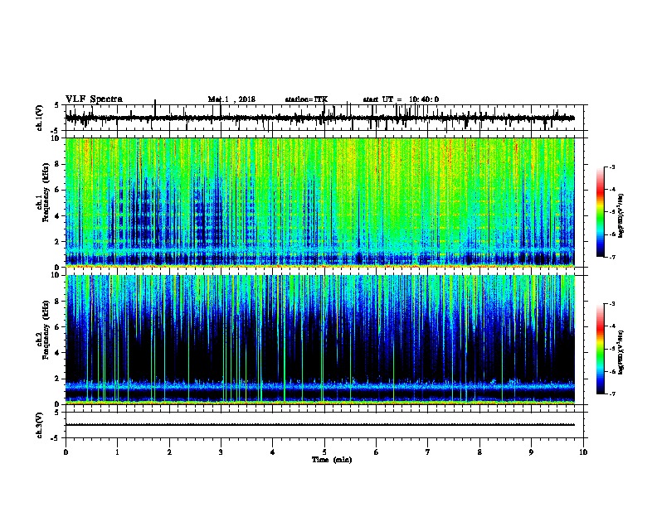The width and height of the screenshot is (657, 507).
Task: Click the ch.1 waveform trace panel
Action: point(324,118)
